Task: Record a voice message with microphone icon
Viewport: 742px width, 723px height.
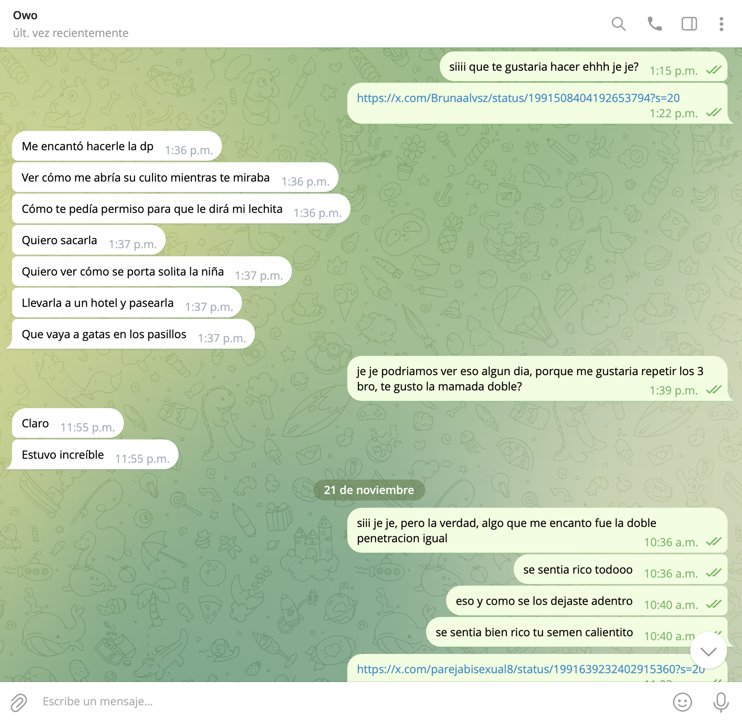Action: click(721, 702)
